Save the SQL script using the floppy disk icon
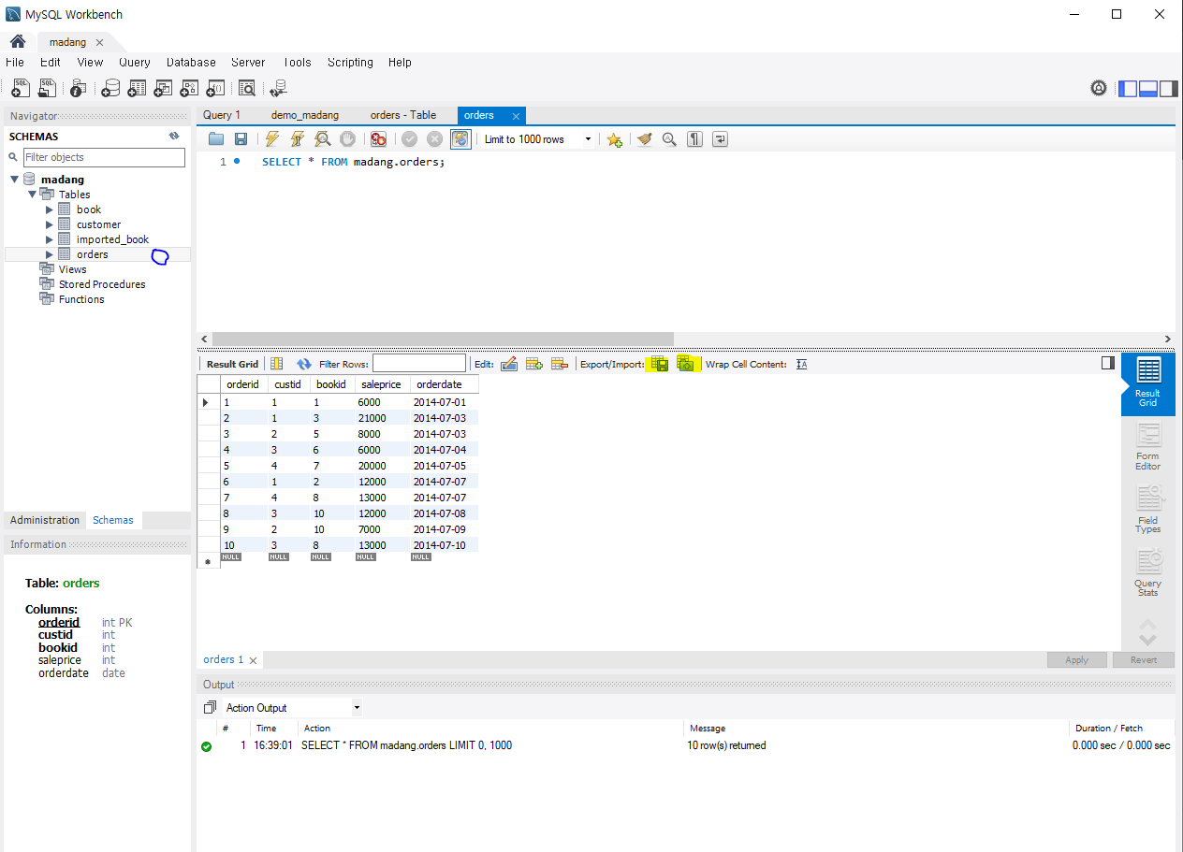The width and height of the screenshot is (1183, 852). [x=241, y=139]
